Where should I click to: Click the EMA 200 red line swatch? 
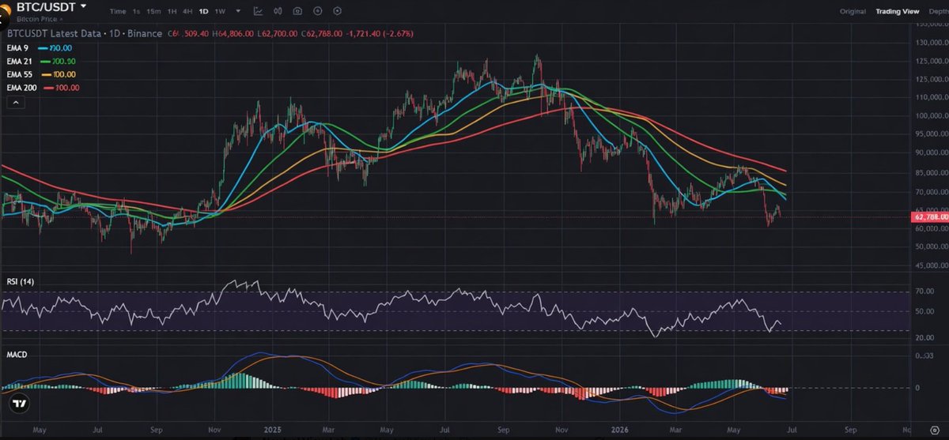click(49, 88)
